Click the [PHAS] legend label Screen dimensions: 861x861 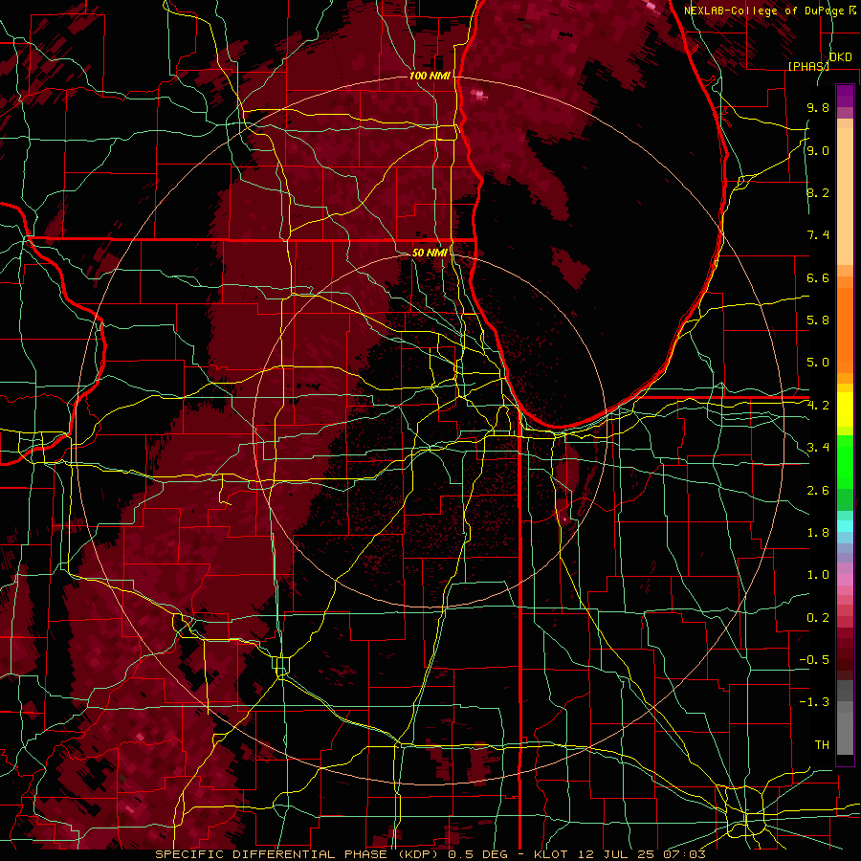[x=808, y=66]
